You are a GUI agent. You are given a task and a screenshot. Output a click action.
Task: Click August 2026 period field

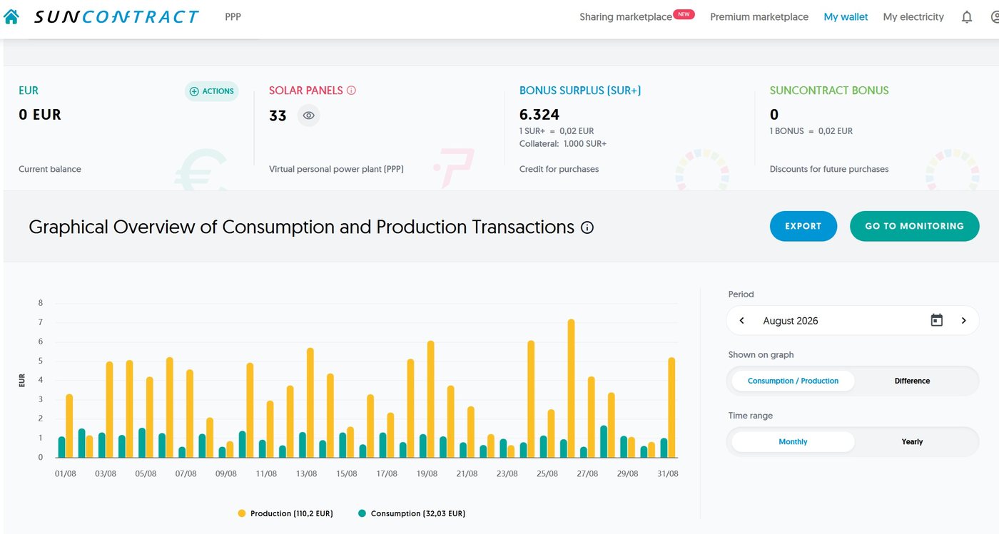pyautogui.click(x=853, y=321)
